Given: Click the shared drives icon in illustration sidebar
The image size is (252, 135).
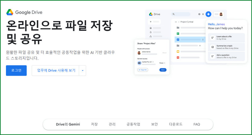Looking at the screenshot, I should click(151, 36).
